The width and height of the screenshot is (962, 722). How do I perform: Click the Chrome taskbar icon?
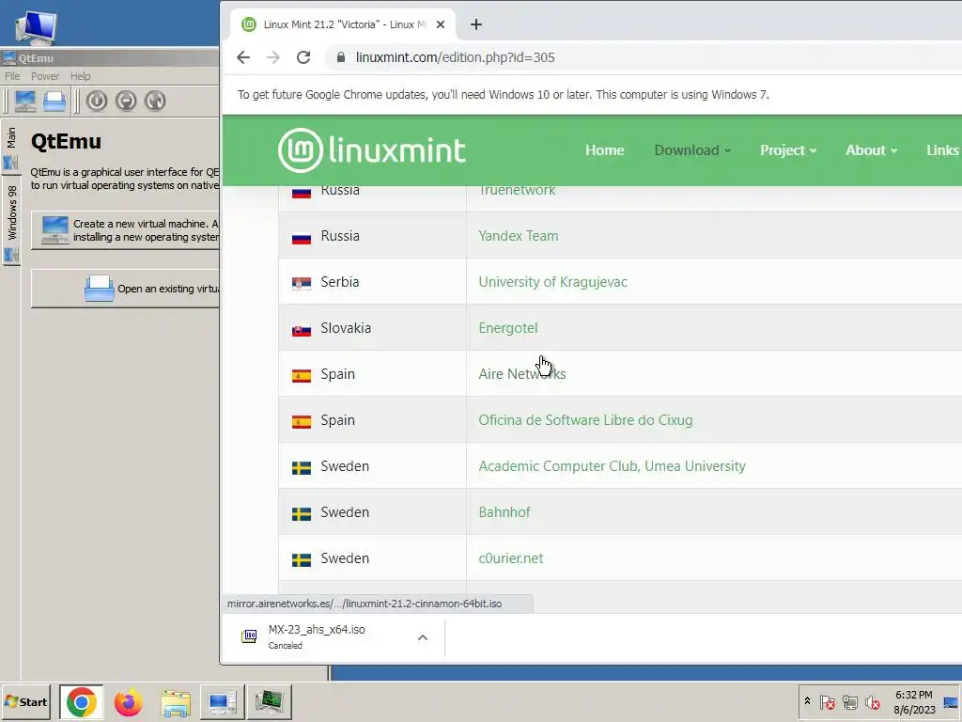[82, 701]
